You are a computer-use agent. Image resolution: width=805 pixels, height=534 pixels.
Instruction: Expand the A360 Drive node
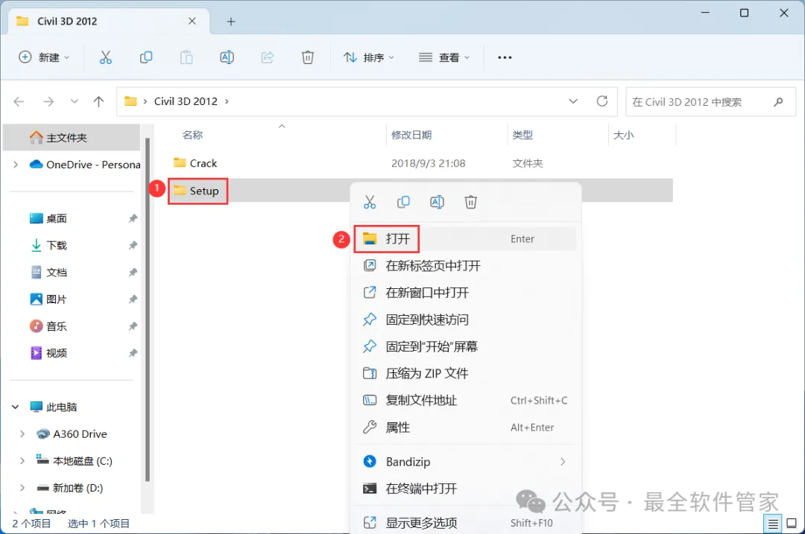click(x=22, y=434)
